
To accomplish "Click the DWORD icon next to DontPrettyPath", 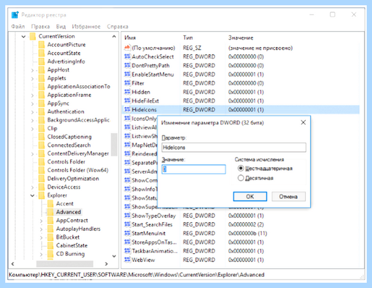I will [x=127, y=65].
